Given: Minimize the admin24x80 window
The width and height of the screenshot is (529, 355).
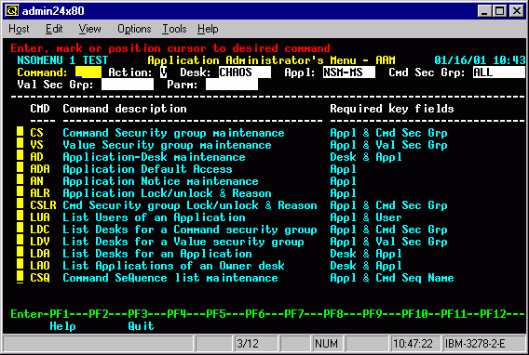Looking at the screenshot, I should tap(484, 11).
